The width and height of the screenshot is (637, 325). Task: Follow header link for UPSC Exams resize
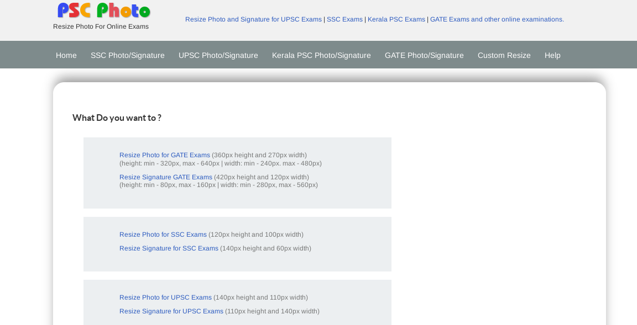[x=253, y=19]
